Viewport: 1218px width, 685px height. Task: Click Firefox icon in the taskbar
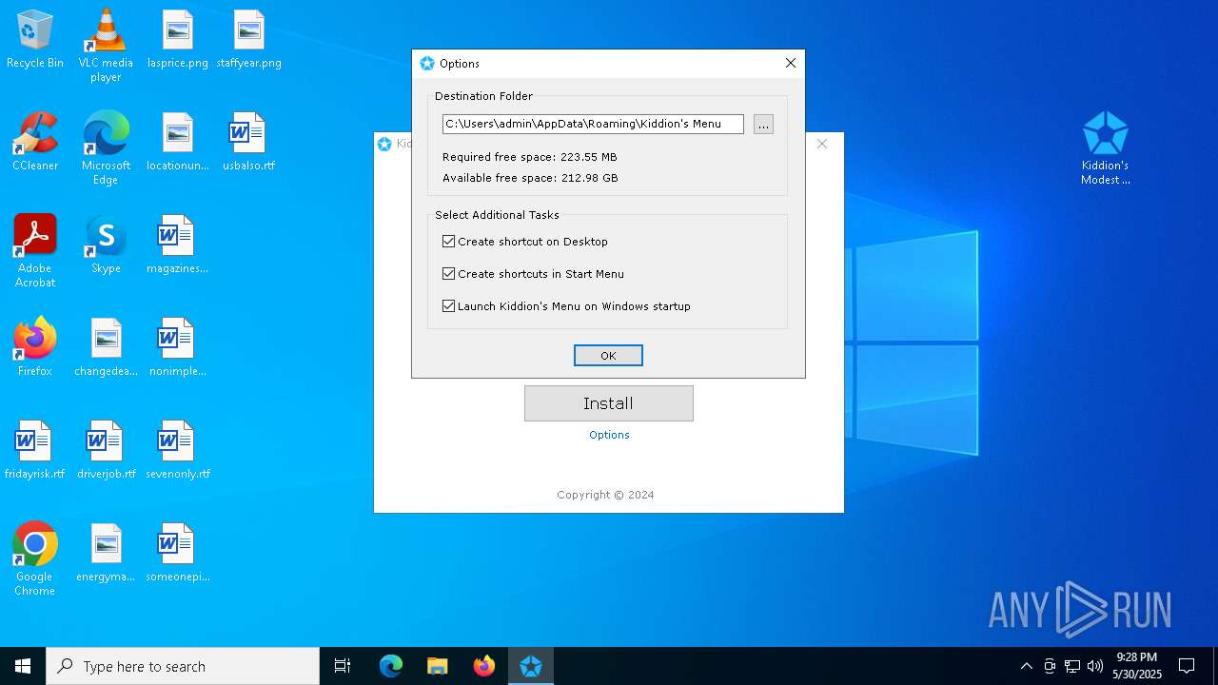(484, 666)
